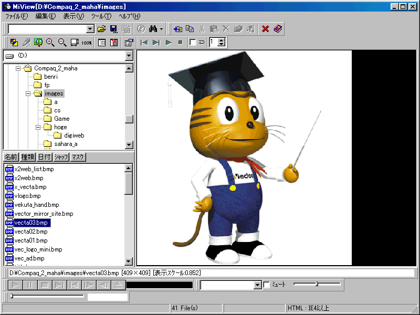Click the シャッフ shuffle button

[x=61, y=157]
